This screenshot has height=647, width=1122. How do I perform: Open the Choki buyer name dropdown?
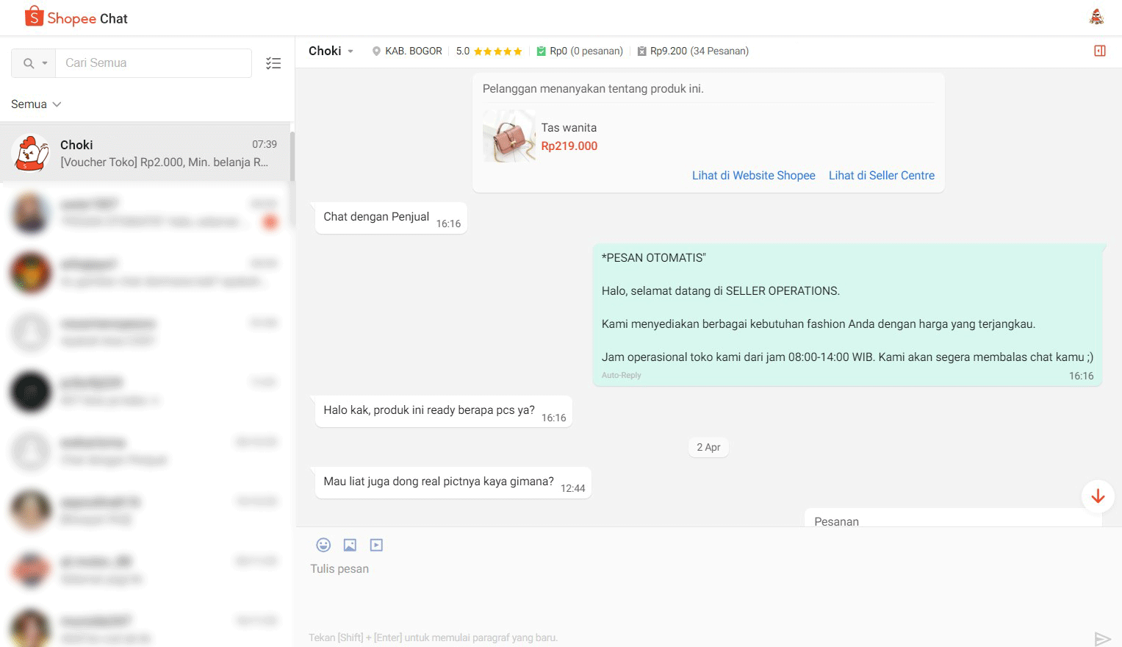coord(331,51)
